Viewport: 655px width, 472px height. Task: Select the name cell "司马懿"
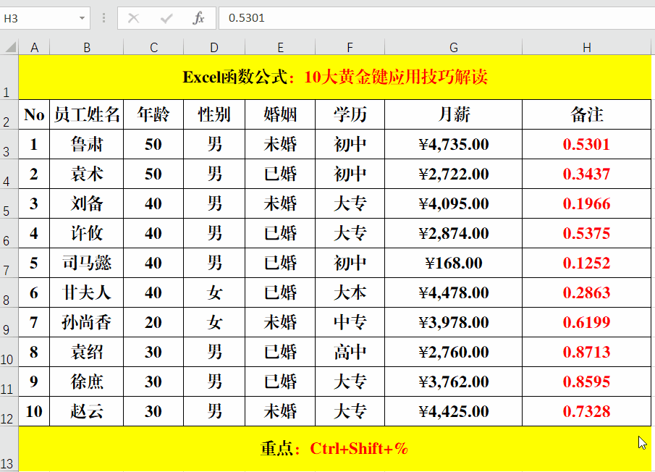86,263
